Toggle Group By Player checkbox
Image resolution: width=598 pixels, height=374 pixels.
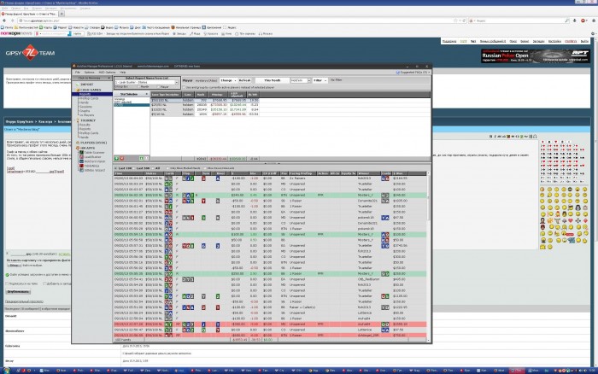click(159, 87)
